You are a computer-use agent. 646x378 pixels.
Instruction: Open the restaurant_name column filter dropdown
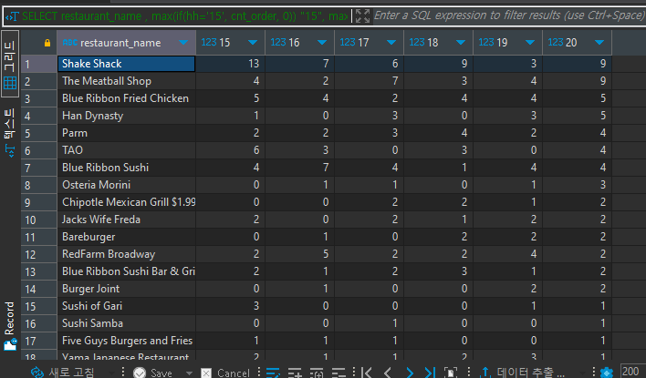click(183, 43)
